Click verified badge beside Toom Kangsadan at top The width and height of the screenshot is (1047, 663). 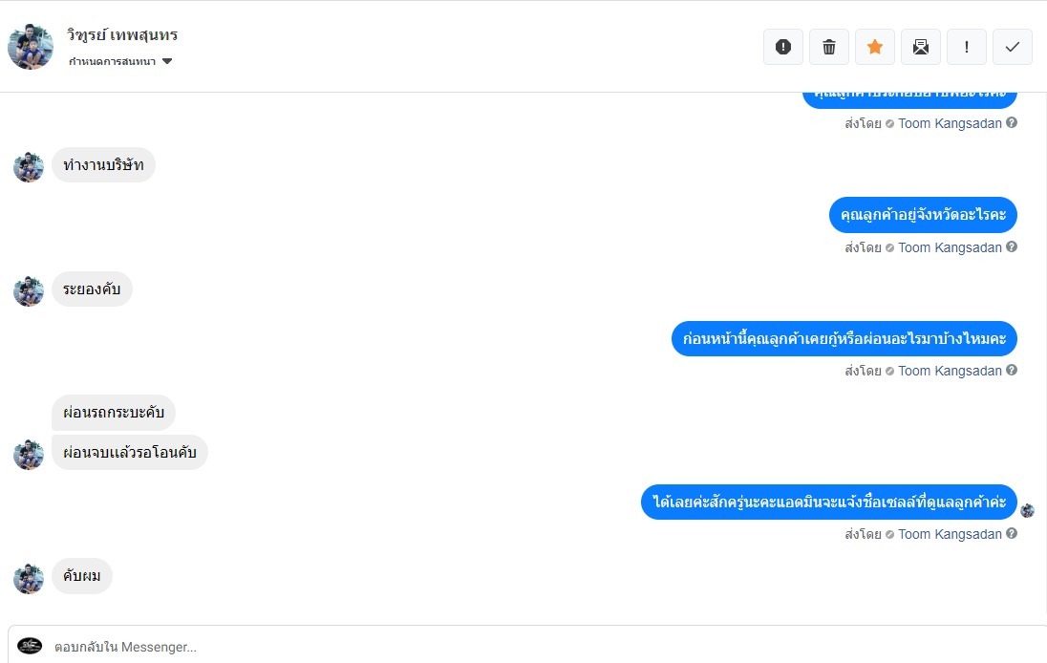889,124
